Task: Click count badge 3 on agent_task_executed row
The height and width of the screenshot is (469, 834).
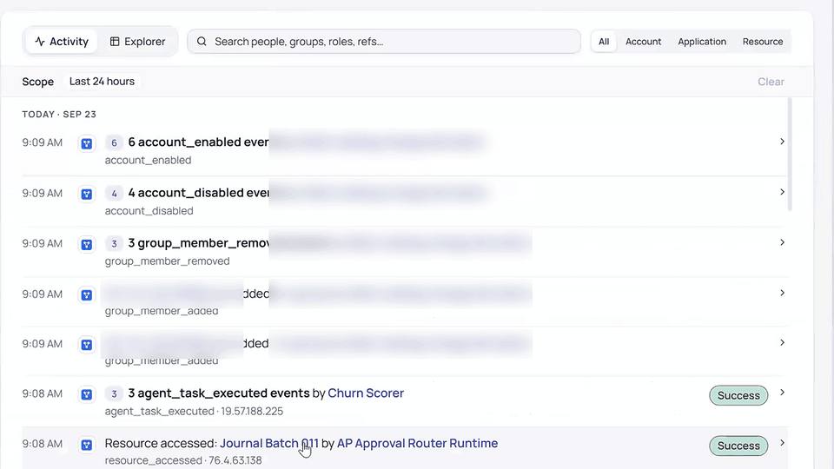Action: point(114,393)
